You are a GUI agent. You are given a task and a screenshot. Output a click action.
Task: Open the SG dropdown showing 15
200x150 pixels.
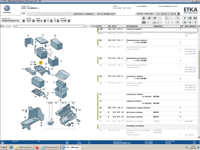coord(58,21)
